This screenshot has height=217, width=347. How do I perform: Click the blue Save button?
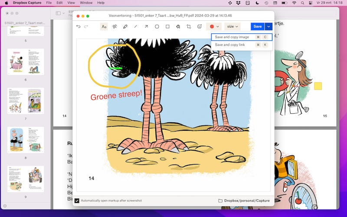[x=258, y=26]
